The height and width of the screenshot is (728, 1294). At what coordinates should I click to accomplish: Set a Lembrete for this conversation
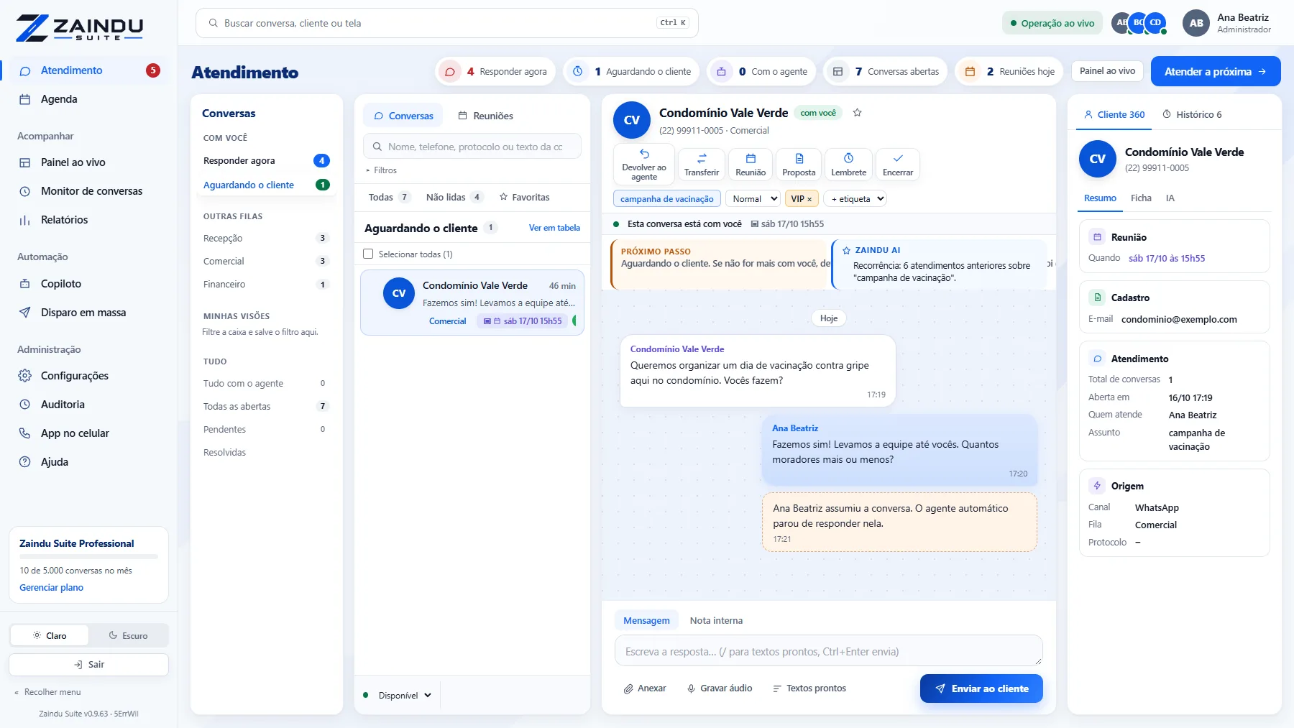click(x=848, y=164)
